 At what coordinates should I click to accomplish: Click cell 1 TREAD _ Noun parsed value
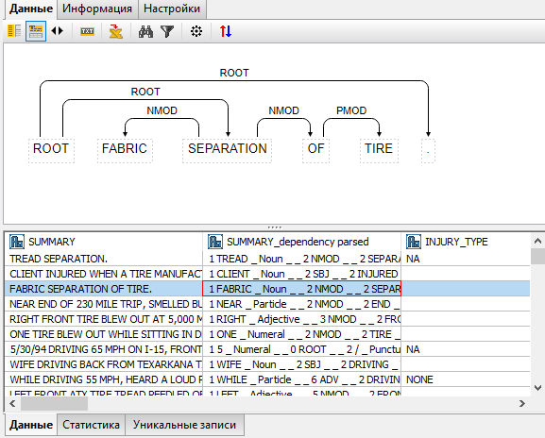click(x=301, y=259)
